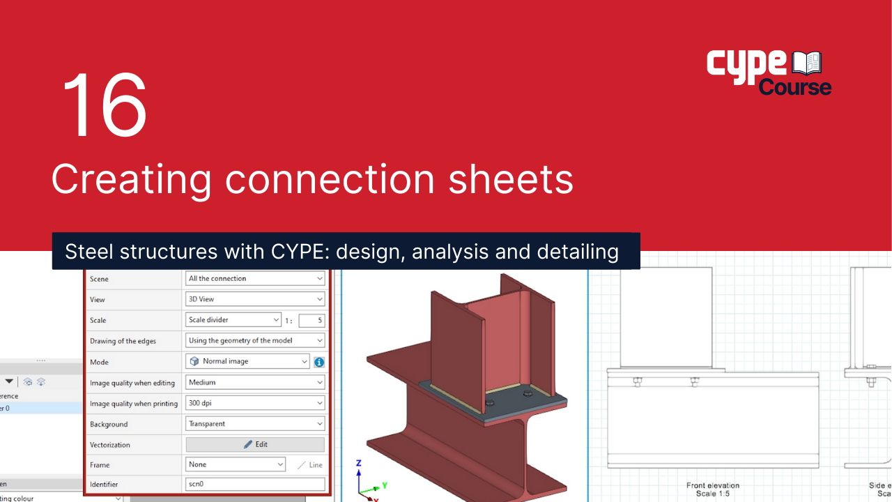Click the layers icon with downward arrow
The image size is (892, 502).
(x=41, y=381)
